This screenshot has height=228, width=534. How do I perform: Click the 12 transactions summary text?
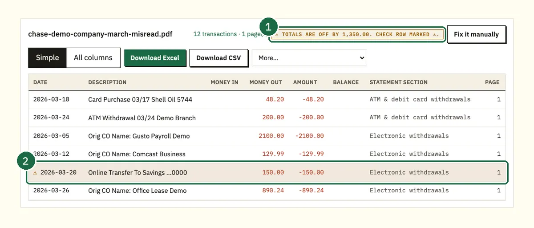tap(215, 34)
